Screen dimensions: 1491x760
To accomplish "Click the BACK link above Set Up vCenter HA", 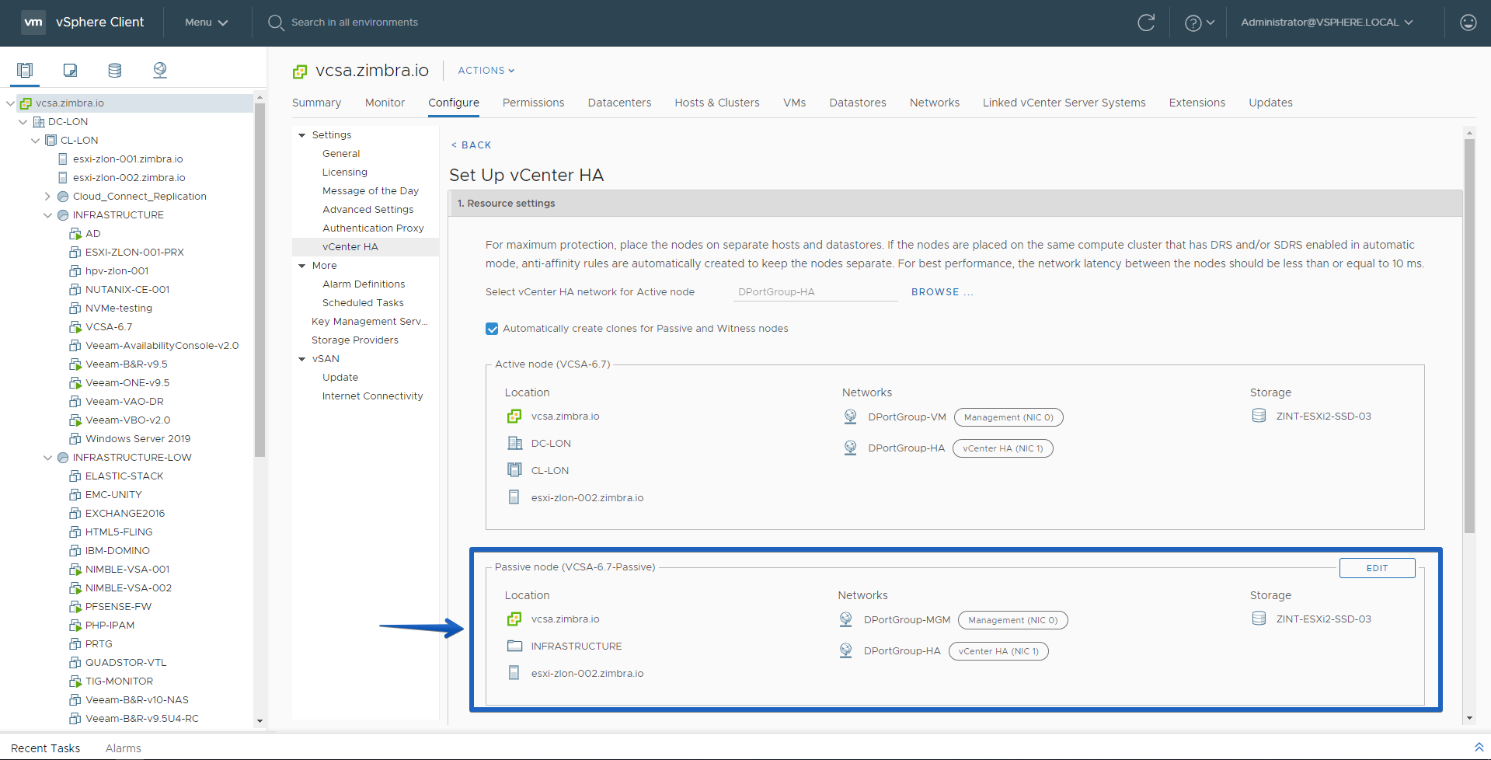I will pyautogui.click(x=471, y=145).
